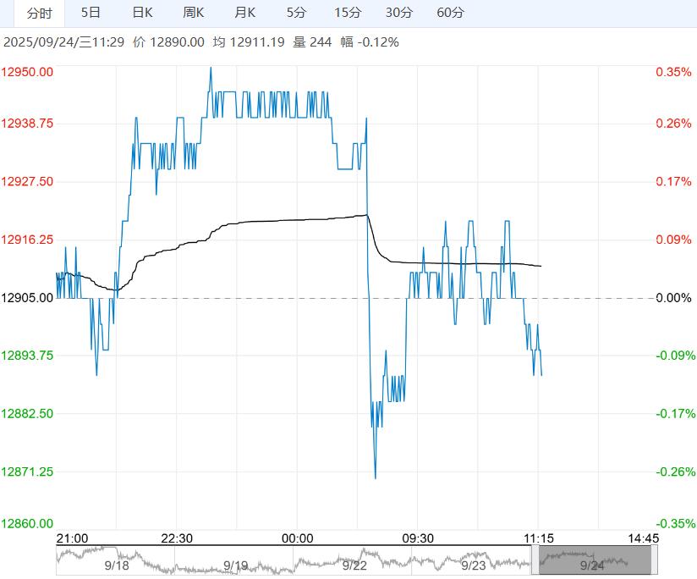Click the green -0.26% percent axis label

[x=675, y=471]
